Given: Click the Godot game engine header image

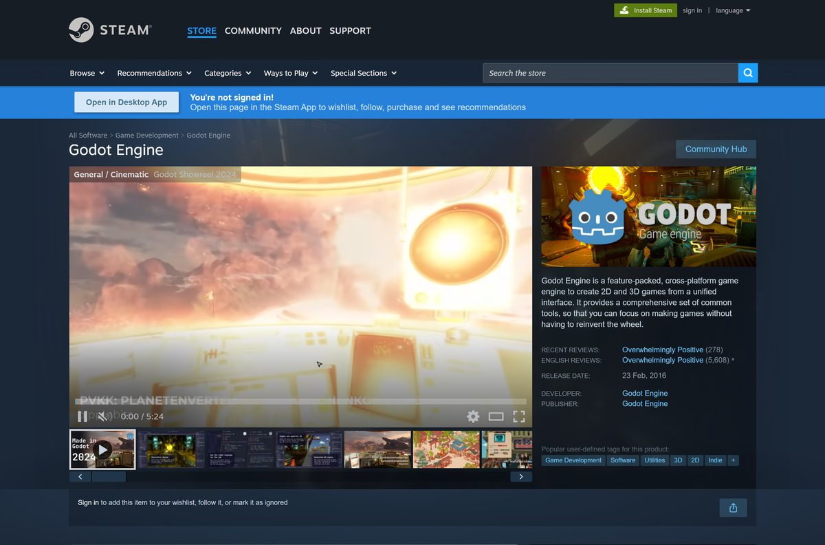Looking at the screenshot, I should click(648, 217).
